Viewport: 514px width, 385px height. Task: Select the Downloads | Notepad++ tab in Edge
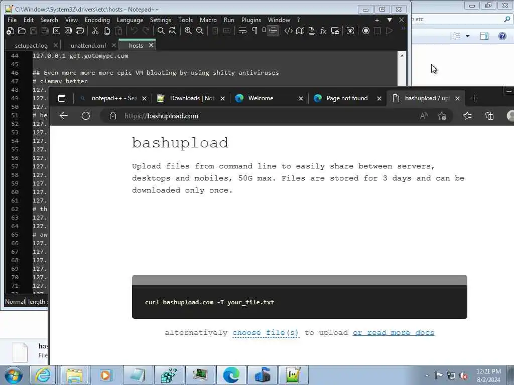tap(191, 98)
